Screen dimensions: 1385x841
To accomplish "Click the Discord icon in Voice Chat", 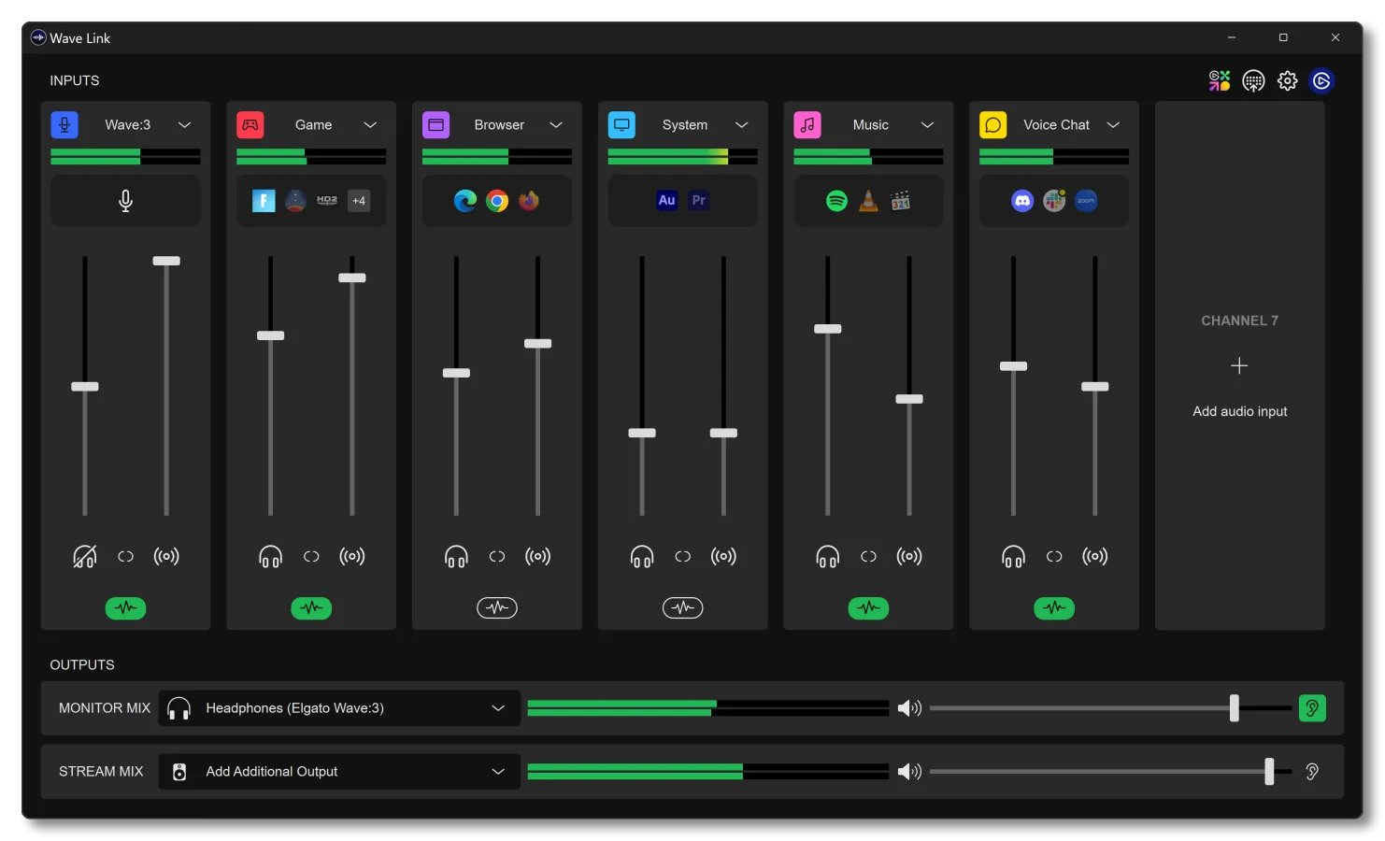I will (1022, 201).
